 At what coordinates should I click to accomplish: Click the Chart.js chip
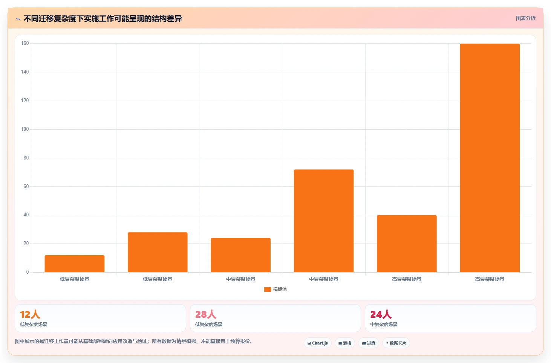pos(318,343)
